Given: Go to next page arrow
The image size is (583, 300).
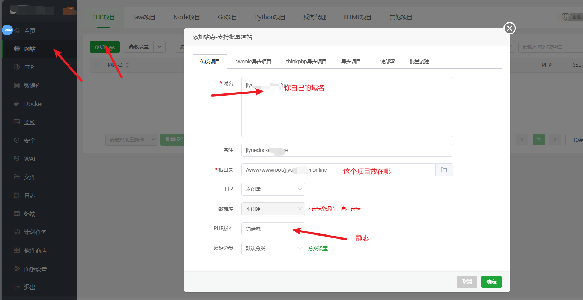Looking at the screenshot, I should tap(555, 139).
